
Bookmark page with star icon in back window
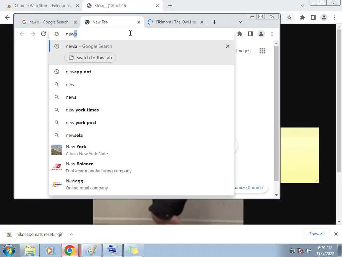click(289, 17)
